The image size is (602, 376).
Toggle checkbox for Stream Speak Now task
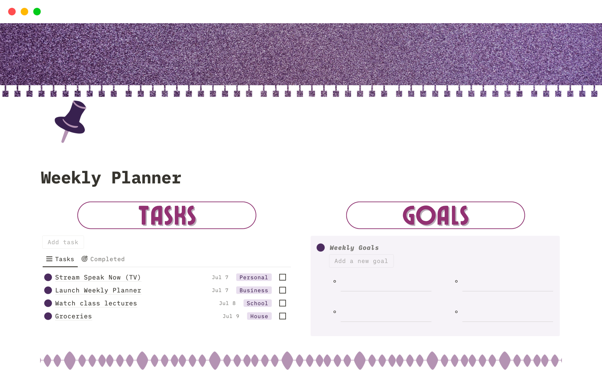pos(282,277)
